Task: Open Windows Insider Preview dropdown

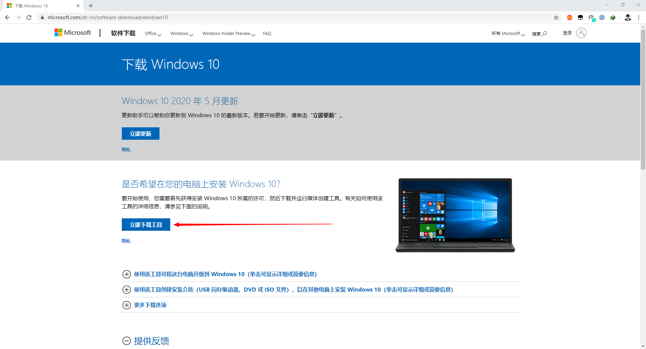Action: point(228,34)
